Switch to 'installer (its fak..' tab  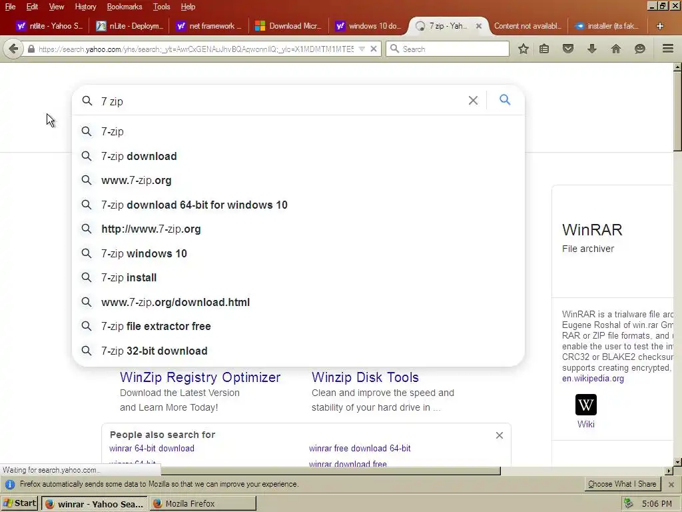(x=607, y=26)
